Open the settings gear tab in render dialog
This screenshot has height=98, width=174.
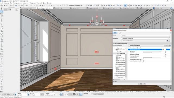(x=115, y=33)
